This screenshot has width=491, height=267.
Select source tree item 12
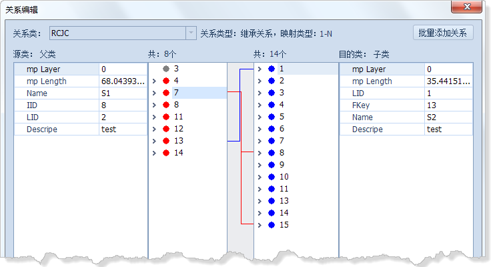click(178, 129)
